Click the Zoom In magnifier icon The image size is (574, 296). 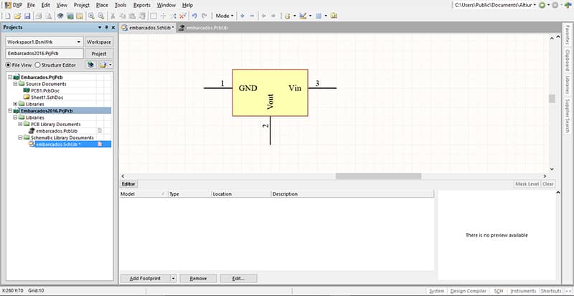tap(91, 15)
